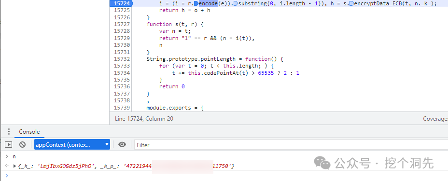Select the Console drawer tab
Screen dimensions: 448x181
click(29, 132)
